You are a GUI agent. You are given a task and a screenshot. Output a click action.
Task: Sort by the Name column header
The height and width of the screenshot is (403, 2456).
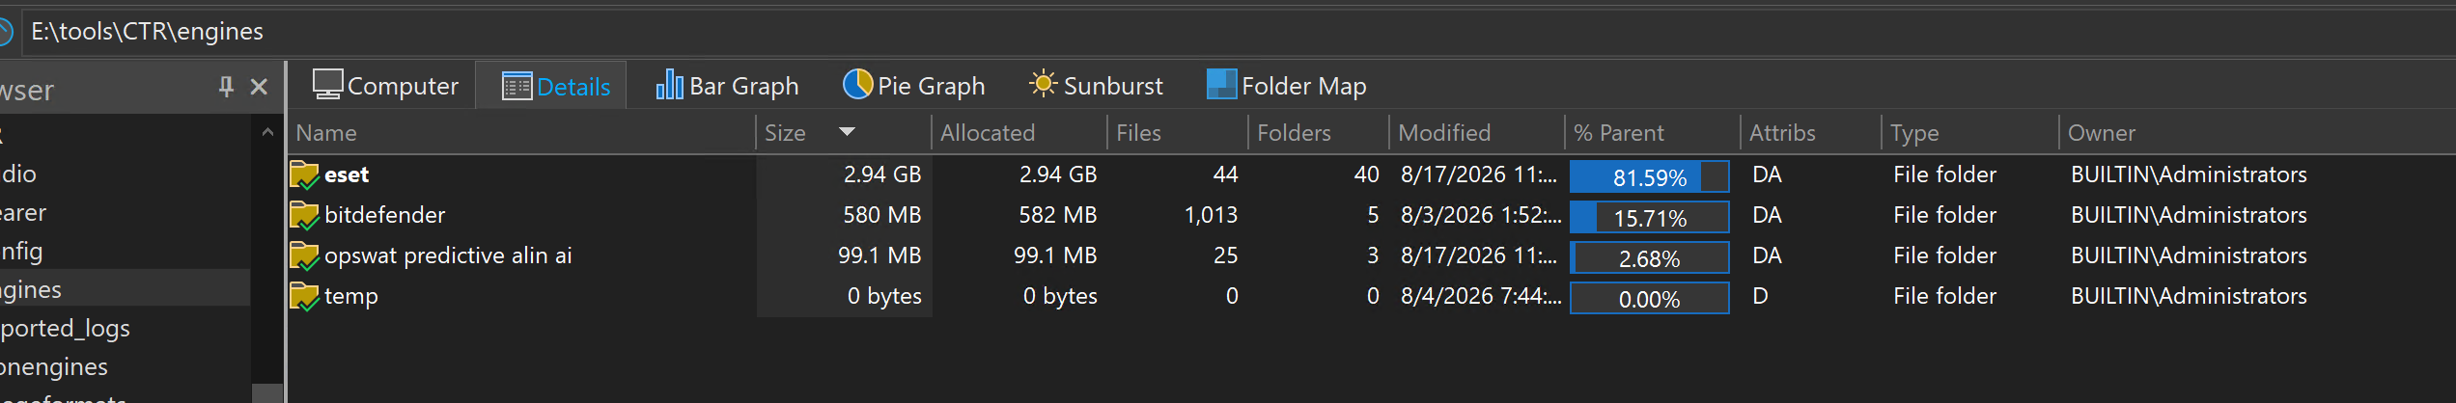click(521, 133)
